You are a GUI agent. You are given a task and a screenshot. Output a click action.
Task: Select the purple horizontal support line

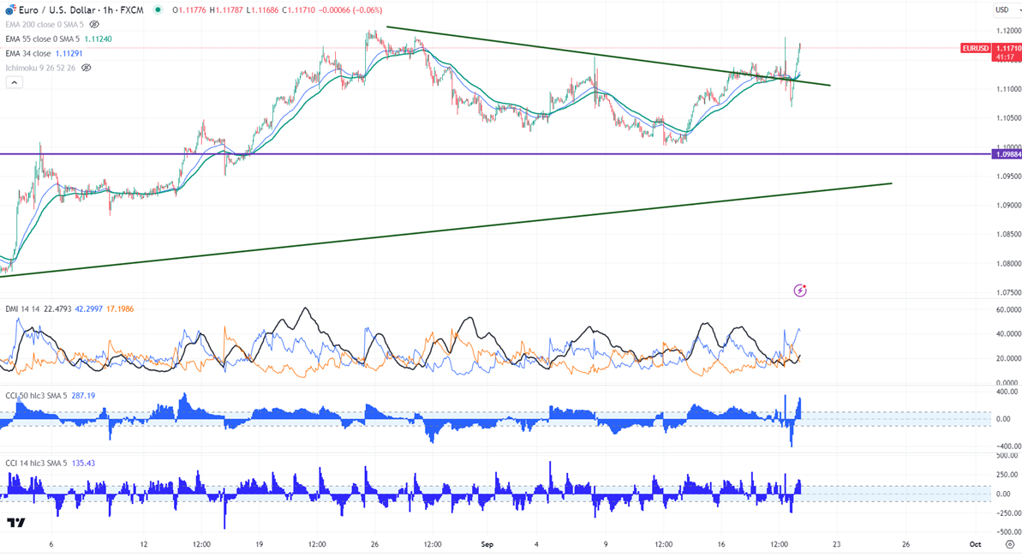pos(495,154)
